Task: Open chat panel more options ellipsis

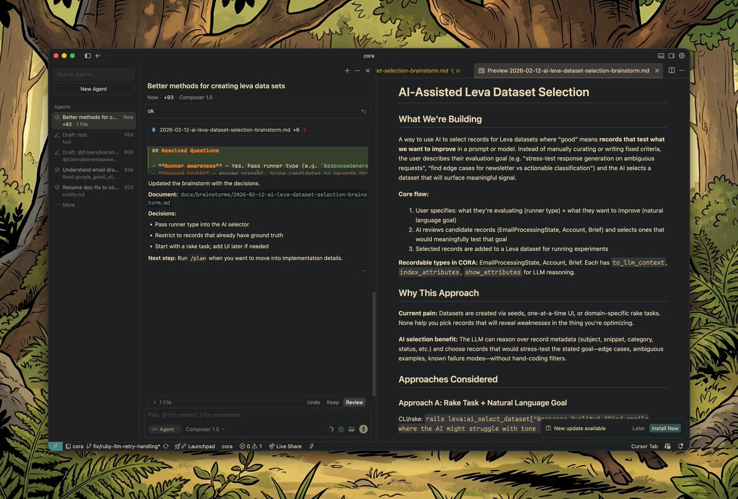Action: tap(357, 71)
